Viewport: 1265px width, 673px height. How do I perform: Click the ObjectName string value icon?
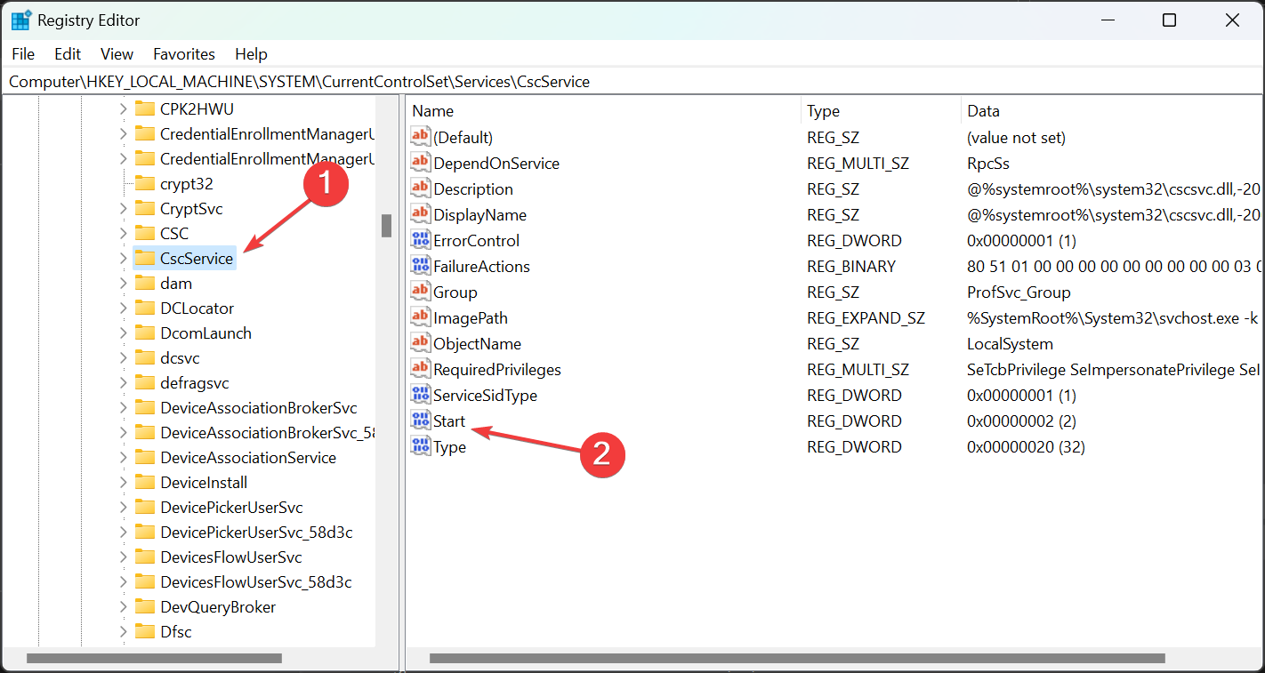(x=420, y=343)
